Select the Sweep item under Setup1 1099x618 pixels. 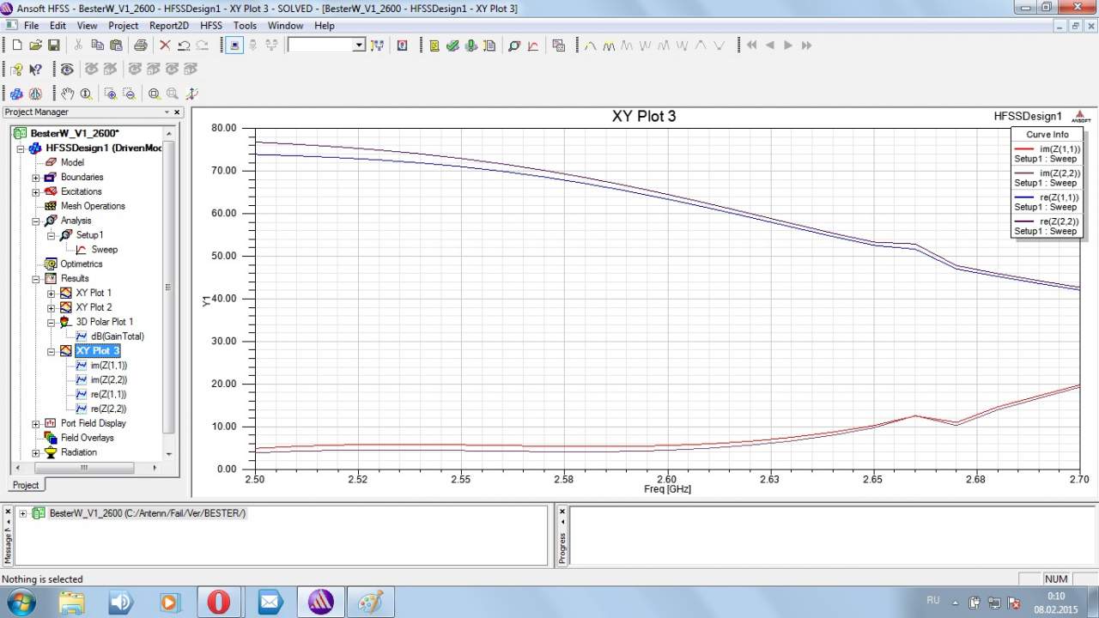[x=105, y=250]
